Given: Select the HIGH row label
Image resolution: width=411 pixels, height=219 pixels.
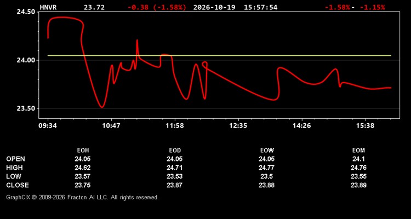Looking at the screenshot, I should click(14, 168).
